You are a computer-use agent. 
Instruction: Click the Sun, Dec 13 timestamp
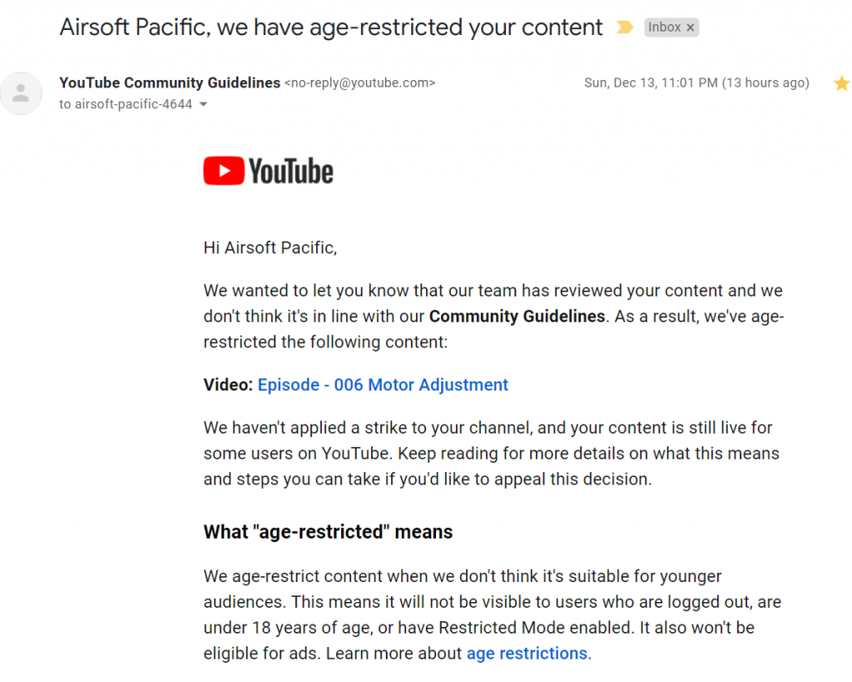coord(696,82)
